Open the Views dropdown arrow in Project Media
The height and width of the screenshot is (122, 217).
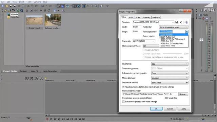click(x=58, y=11)
